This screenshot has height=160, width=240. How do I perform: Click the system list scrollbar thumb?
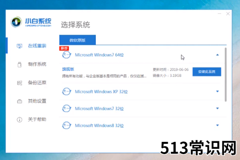pyautogui.click(x=226, y=75)
